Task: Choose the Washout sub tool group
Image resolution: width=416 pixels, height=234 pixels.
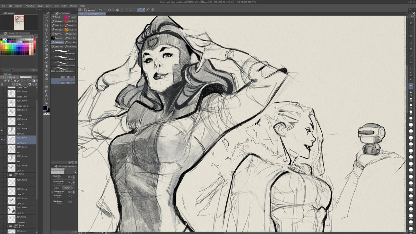Action: click(57, 21)
